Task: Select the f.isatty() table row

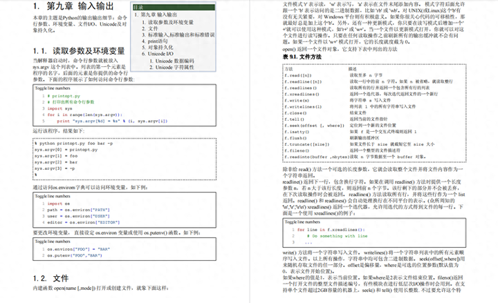Action: pos(374,132)
